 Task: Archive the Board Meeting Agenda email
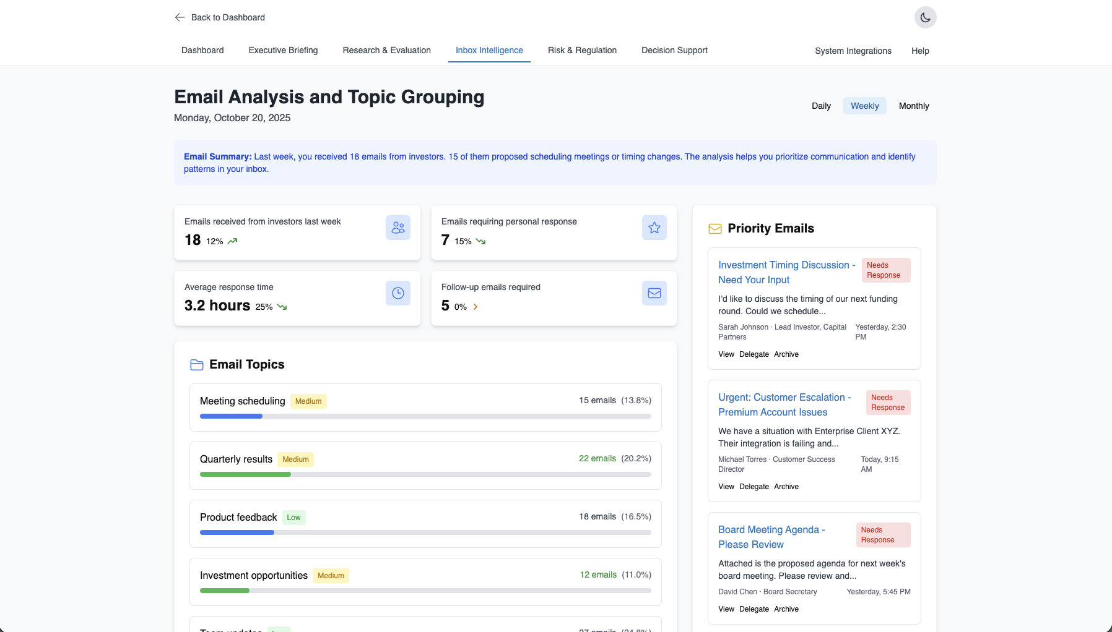click(786, 609)
